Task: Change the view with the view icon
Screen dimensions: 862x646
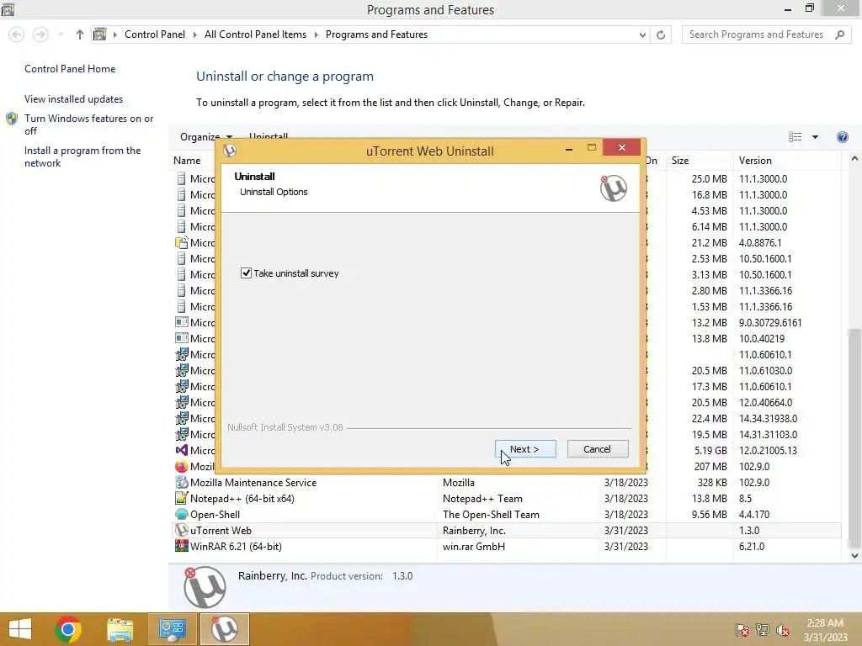Action: (795, 137)
